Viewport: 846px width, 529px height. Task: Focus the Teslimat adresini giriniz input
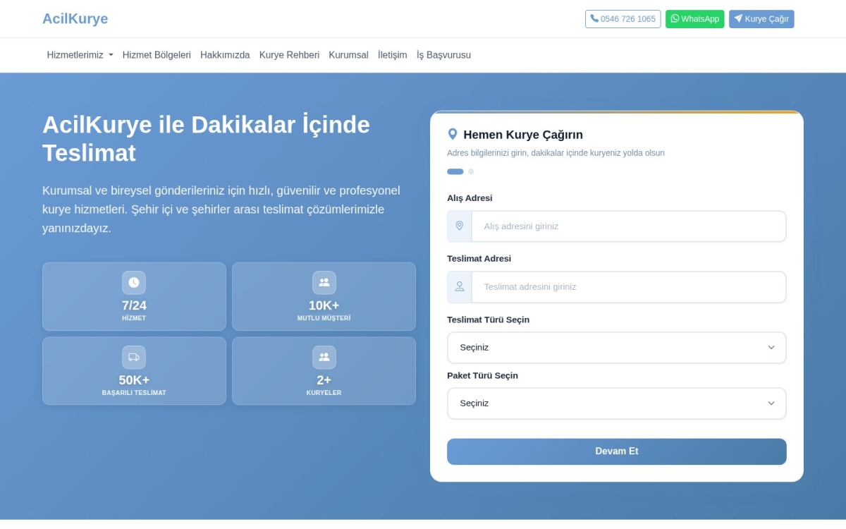(629, 287)
